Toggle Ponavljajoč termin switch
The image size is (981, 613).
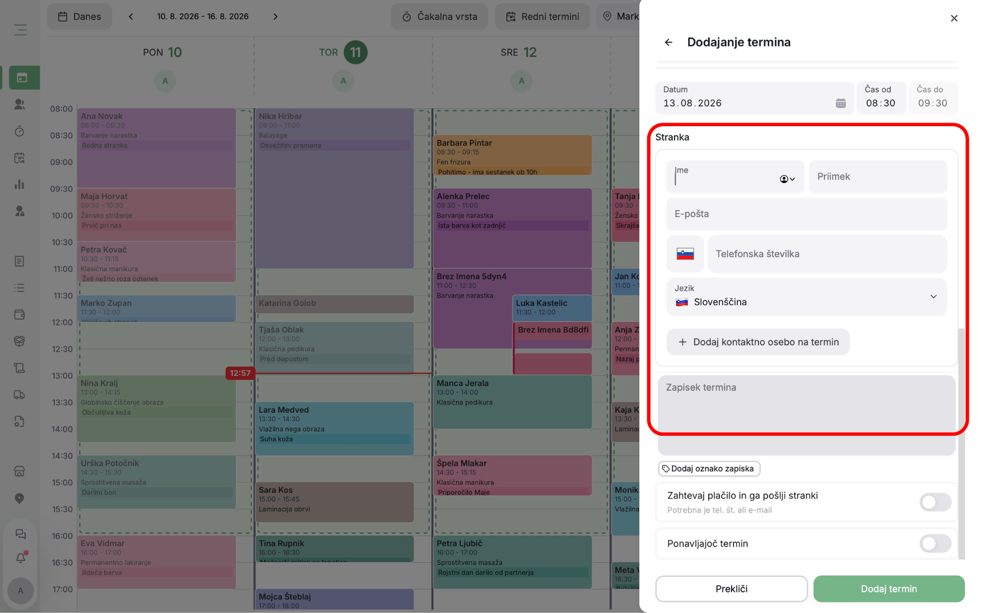click(935, 544)
